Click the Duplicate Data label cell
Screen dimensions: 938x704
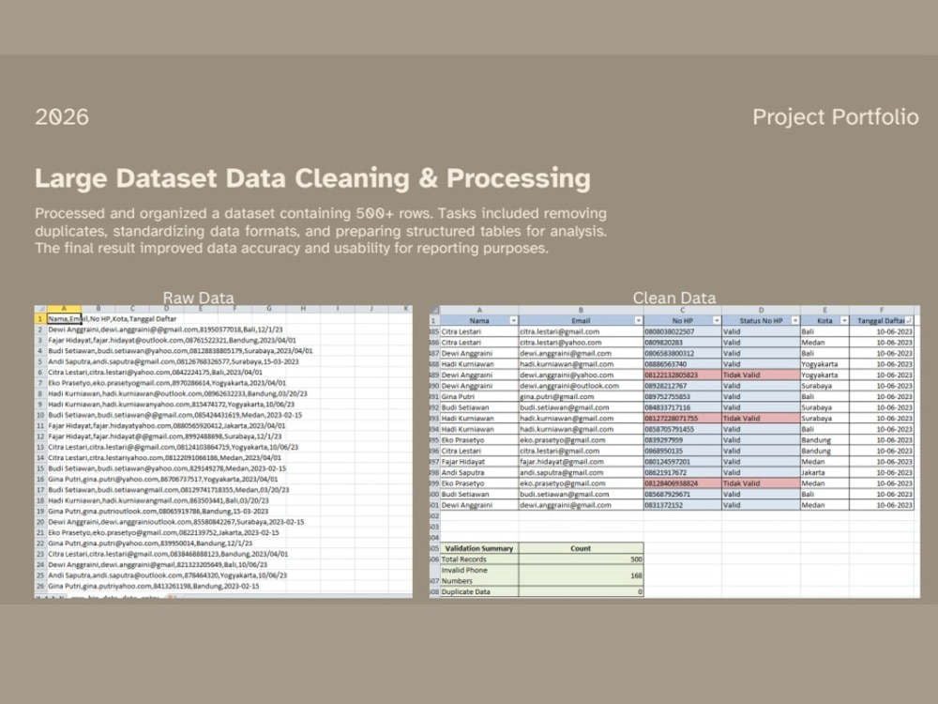[x=479, y=591]
